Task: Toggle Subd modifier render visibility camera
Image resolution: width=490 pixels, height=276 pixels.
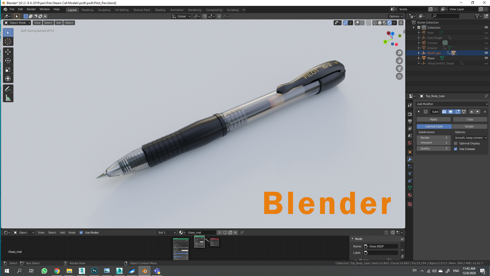Action: click(x=444, y=112)
